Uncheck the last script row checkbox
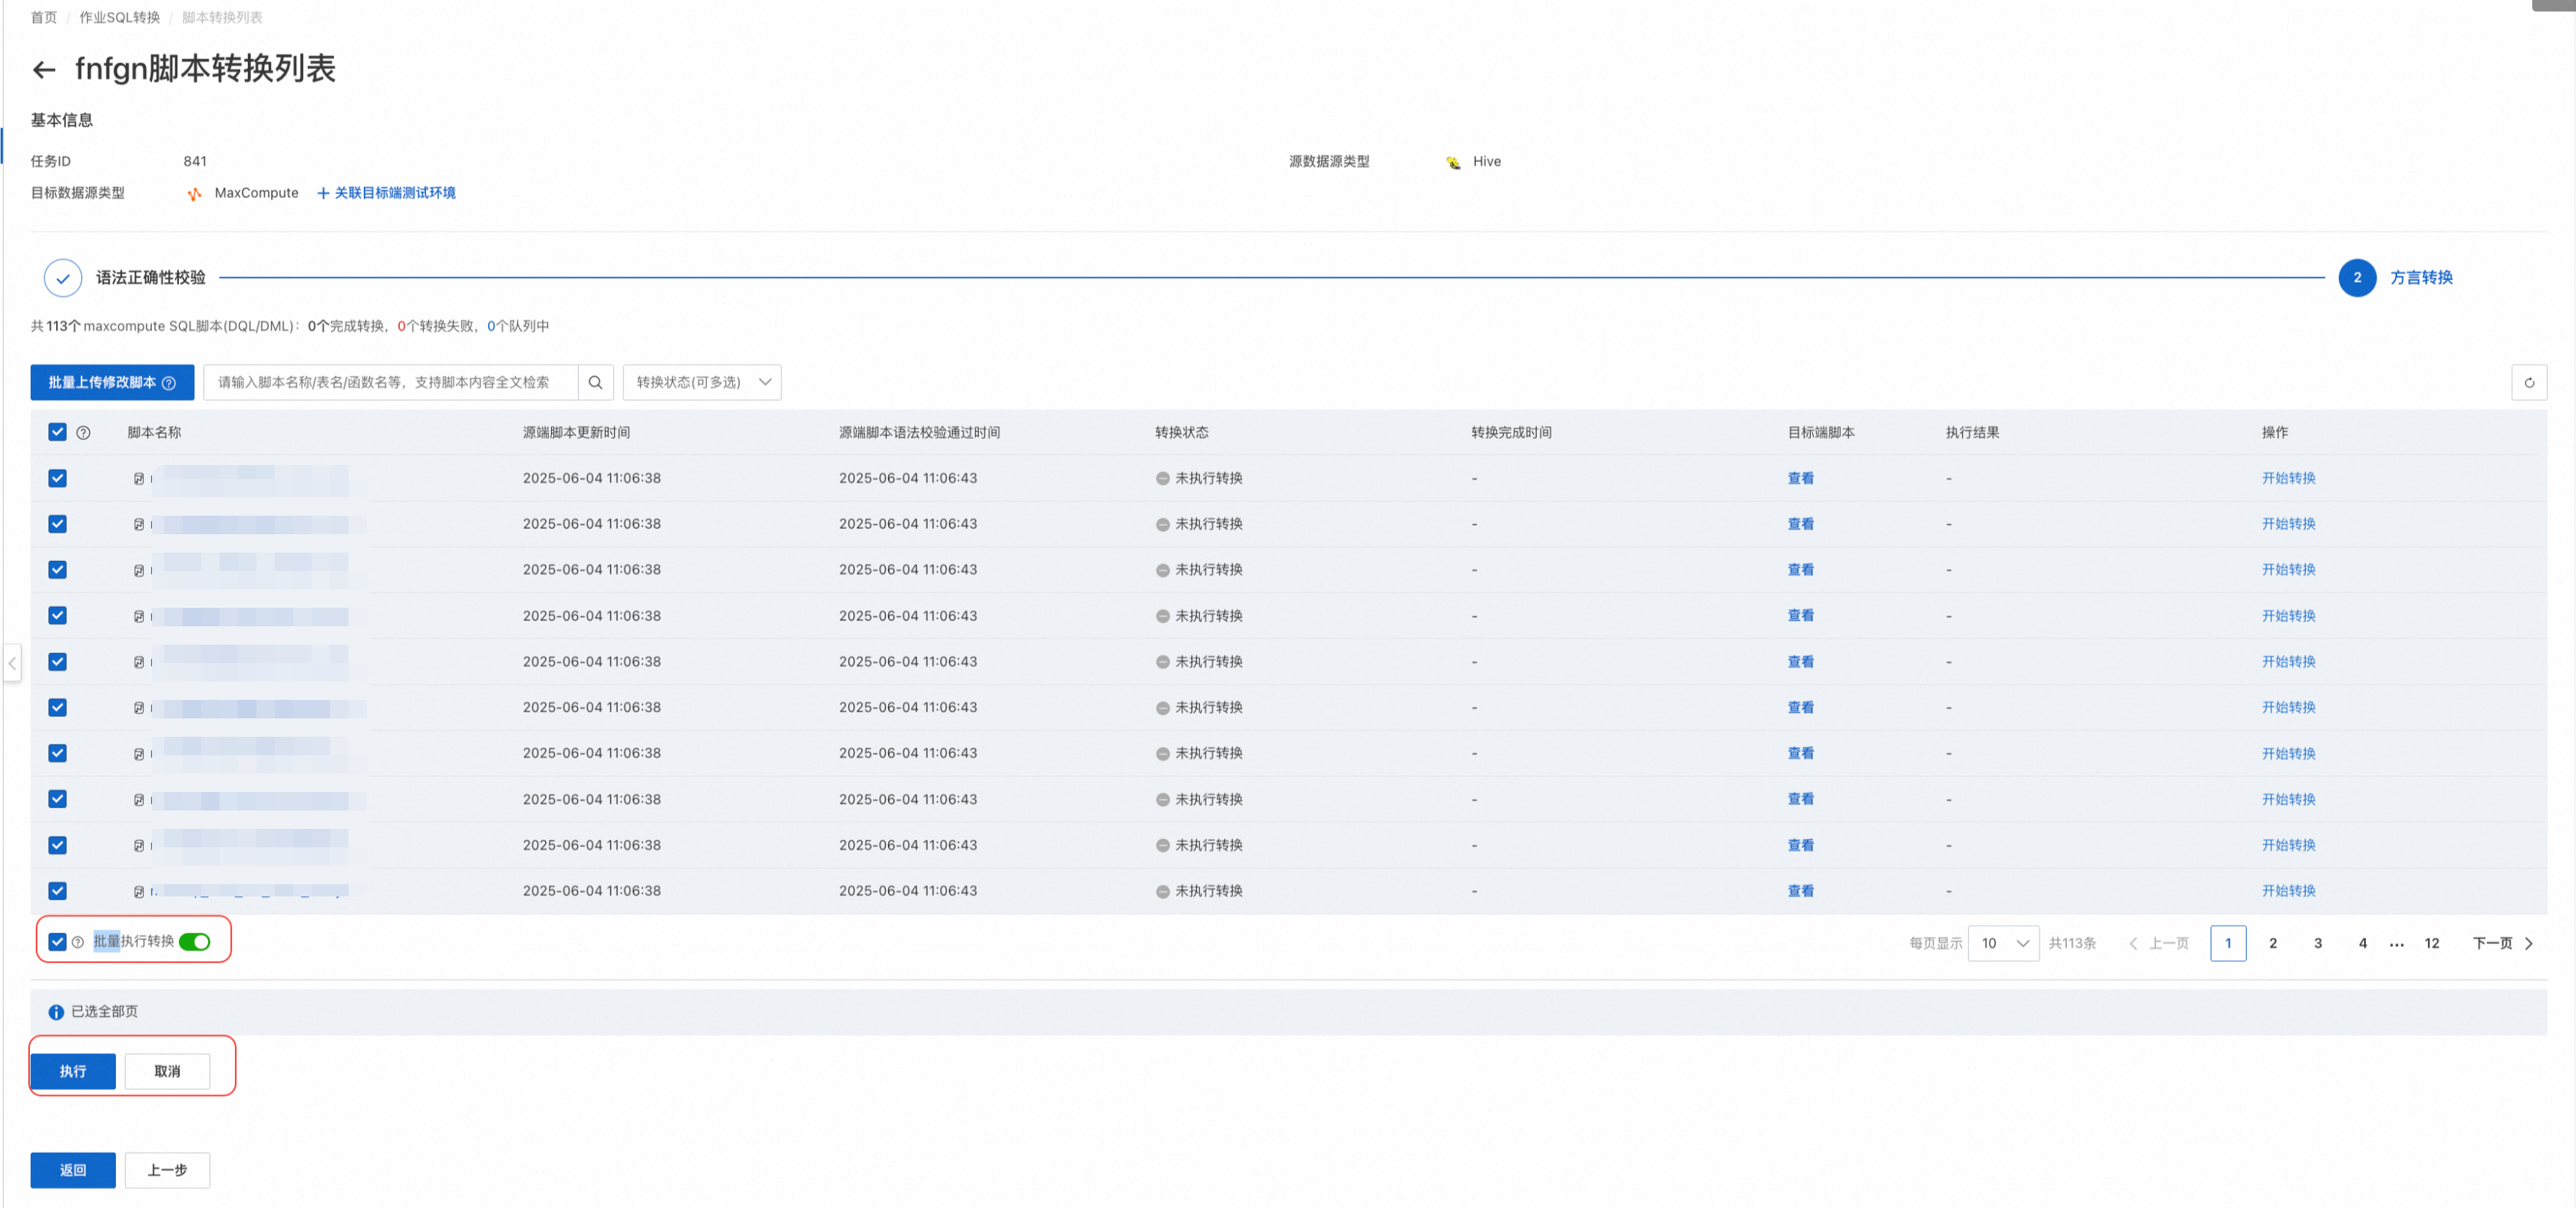Image resolution: width=2576 pixels, height=1208 pixels. tap(57, 891)
